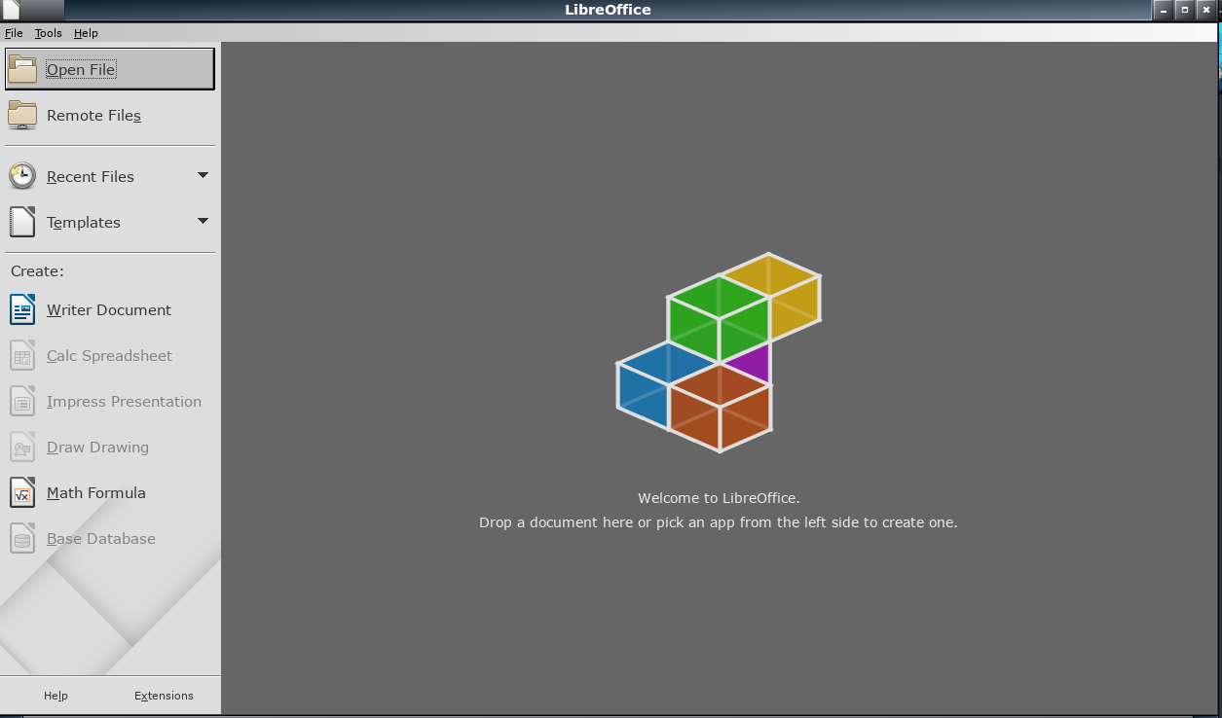Show the Recent Files list
This screenshot has width=1222, height=718.
point(110,176)
